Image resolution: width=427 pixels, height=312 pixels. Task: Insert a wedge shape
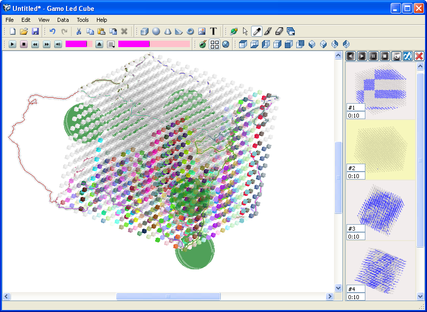click(178, 32)
